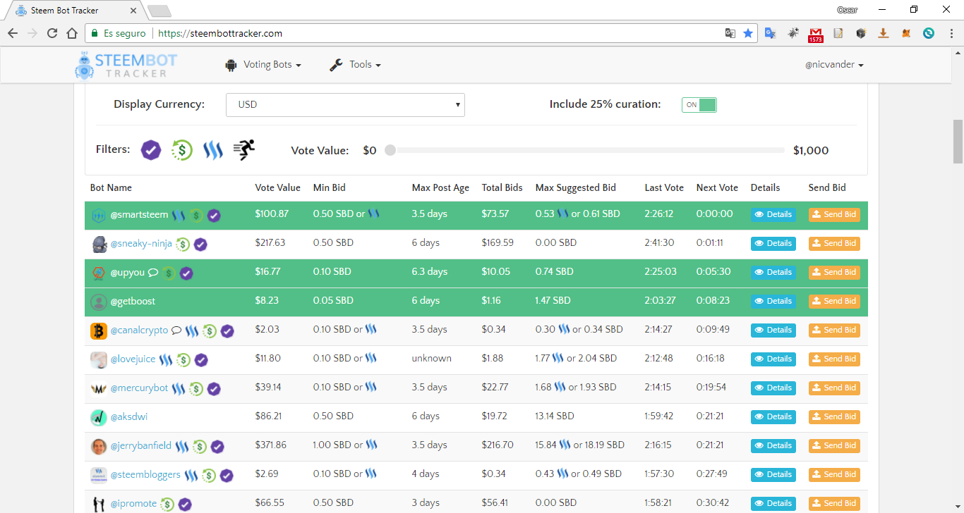View Details for @smartsteem

click(773, 215)
